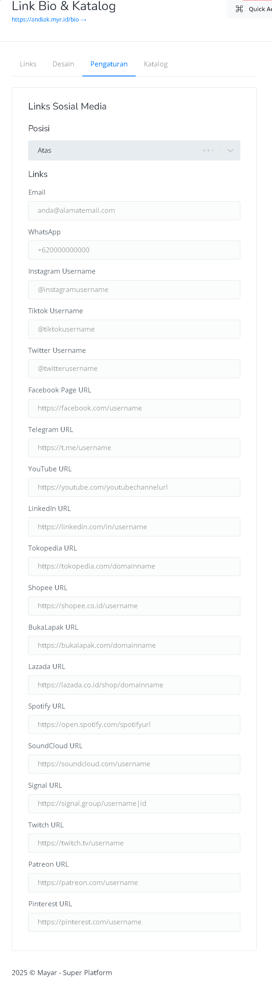Click the Quick Action button

(250, 9)
